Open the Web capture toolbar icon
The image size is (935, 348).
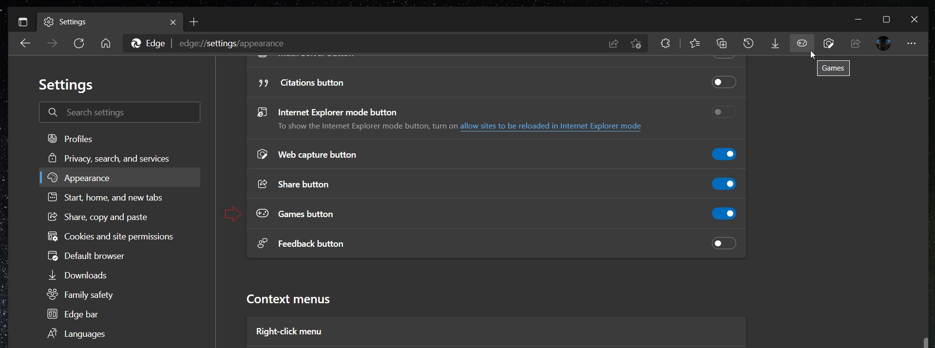pos(829,43)
